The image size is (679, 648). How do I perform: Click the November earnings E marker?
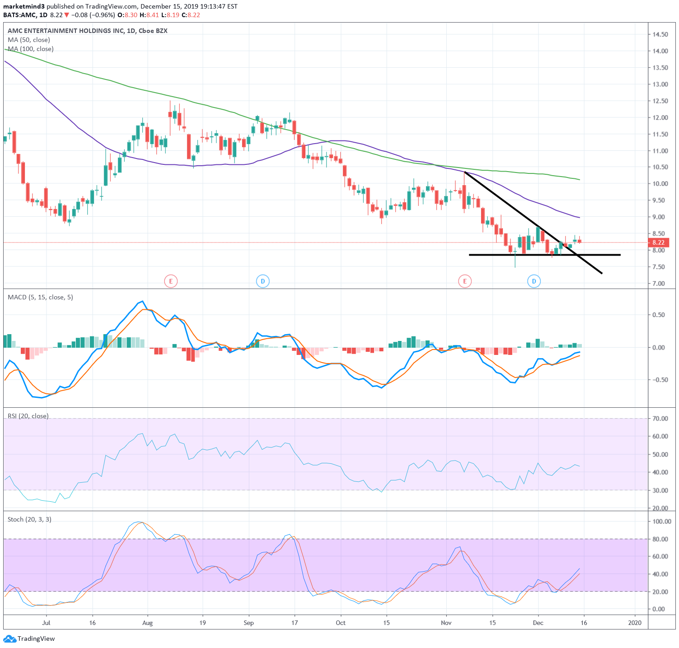click(x=465, y=281)
